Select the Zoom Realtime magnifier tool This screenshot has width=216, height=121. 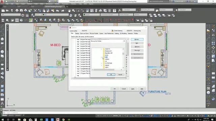(74, 10)
